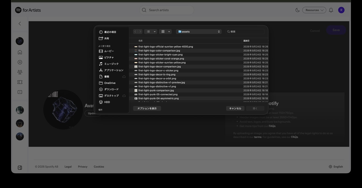Click the back arrow in Spotify page
The width and height of the screenshot is (362, 188).
click(20, 24)
